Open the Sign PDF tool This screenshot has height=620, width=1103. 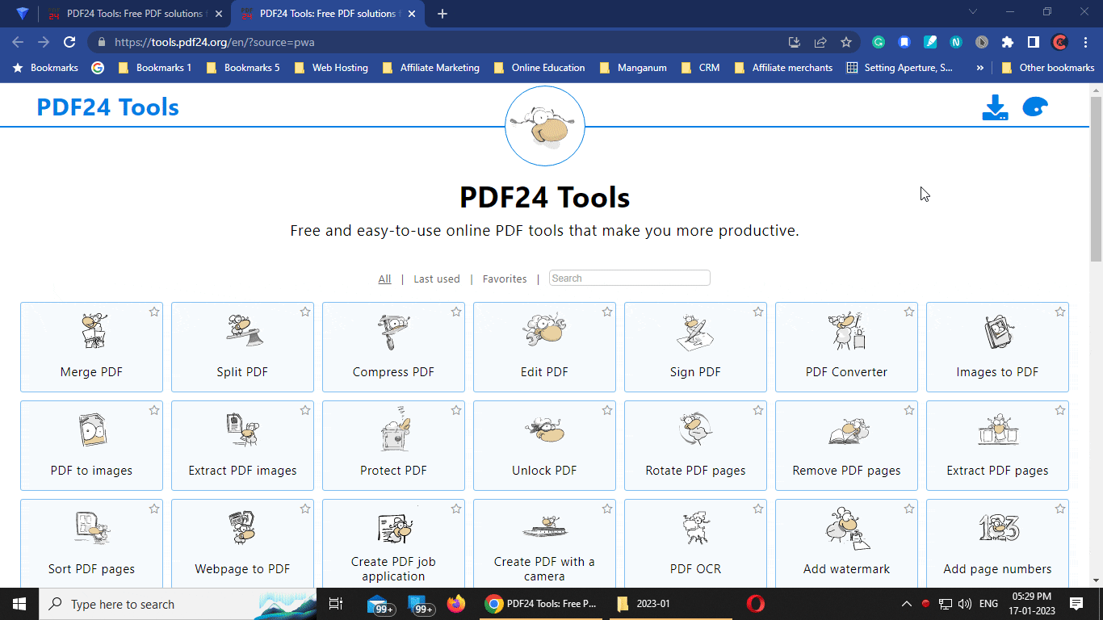click(x=695, y=347)
